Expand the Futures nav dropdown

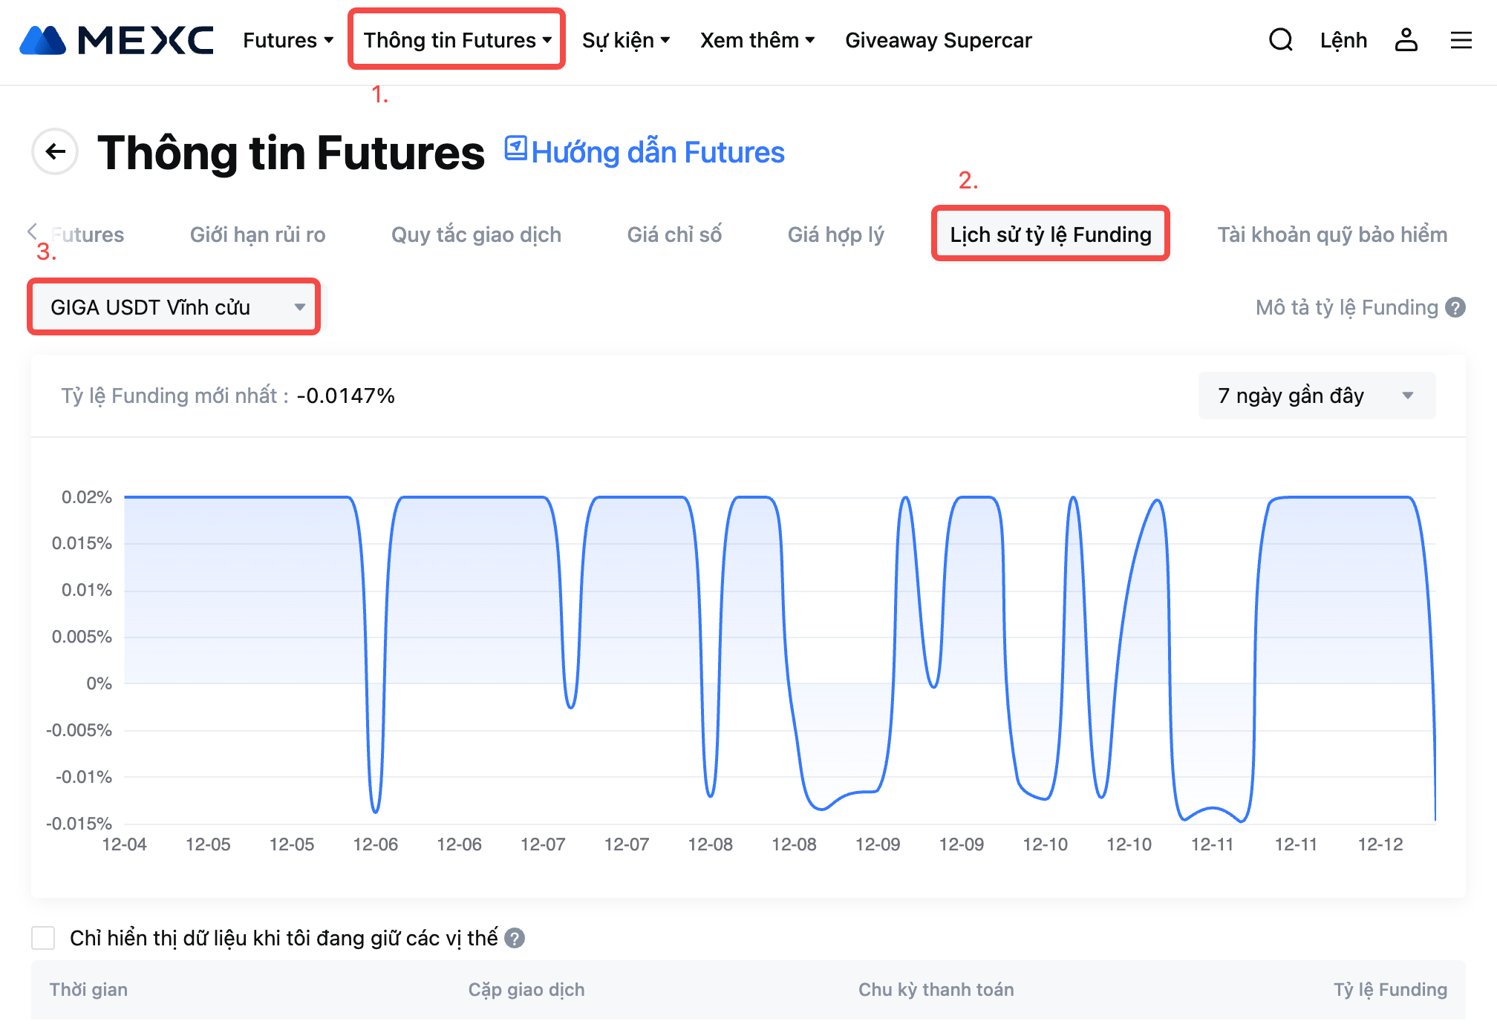[288, 40]
